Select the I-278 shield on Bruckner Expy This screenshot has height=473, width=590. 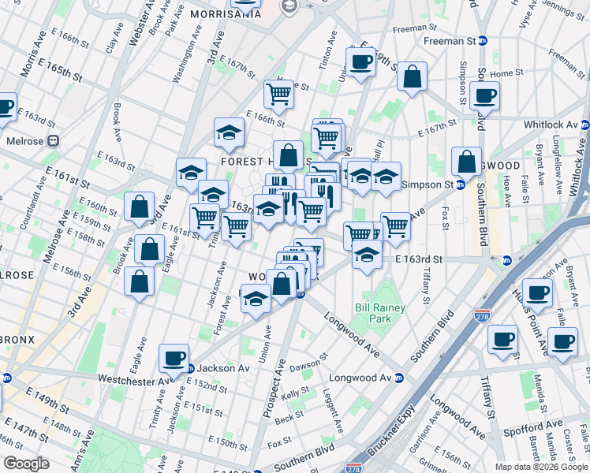pos(482,315)
